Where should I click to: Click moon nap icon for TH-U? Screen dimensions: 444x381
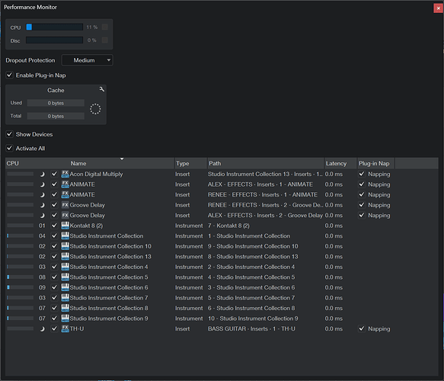[42, 329]
